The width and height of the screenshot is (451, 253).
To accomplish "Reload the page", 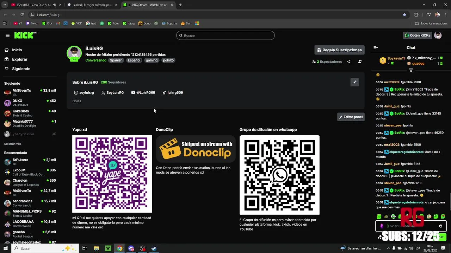I will pos(22,15).
